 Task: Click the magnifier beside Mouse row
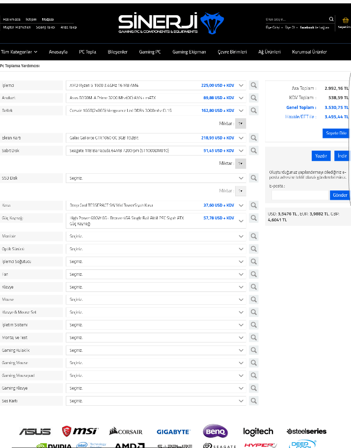click(253, 299)
